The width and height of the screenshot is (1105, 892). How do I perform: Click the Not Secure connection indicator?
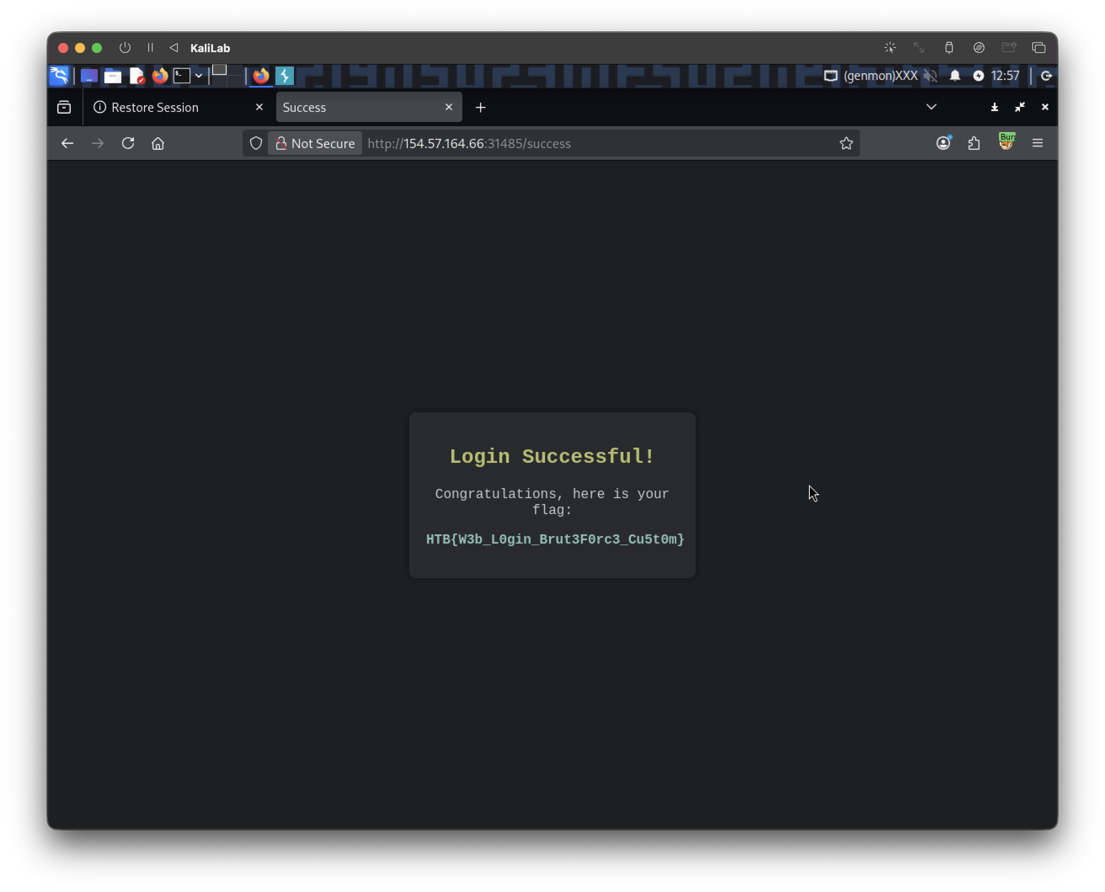coord(315,143)
